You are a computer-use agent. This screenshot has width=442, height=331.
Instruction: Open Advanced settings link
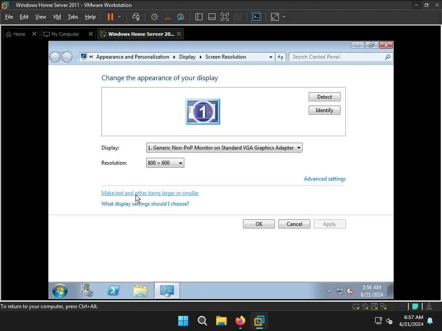[x=325, y=179]
